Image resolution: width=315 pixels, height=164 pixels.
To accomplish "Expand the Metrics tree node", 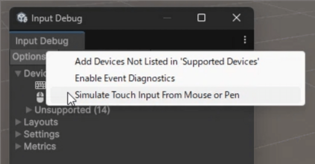I will pyautogui.click(x=18, y=146).
